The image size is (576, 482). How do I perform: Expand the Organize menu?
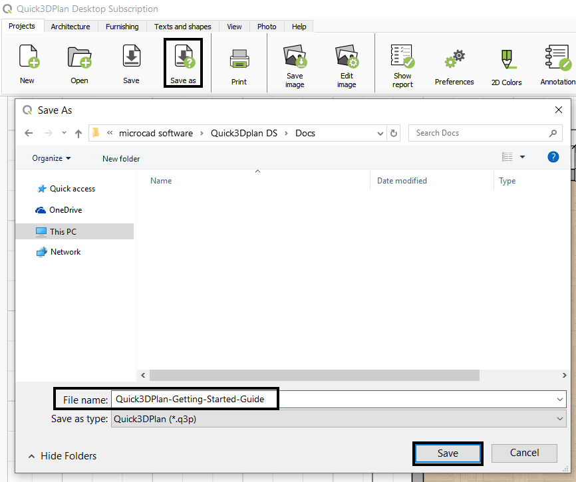(51, 158)
